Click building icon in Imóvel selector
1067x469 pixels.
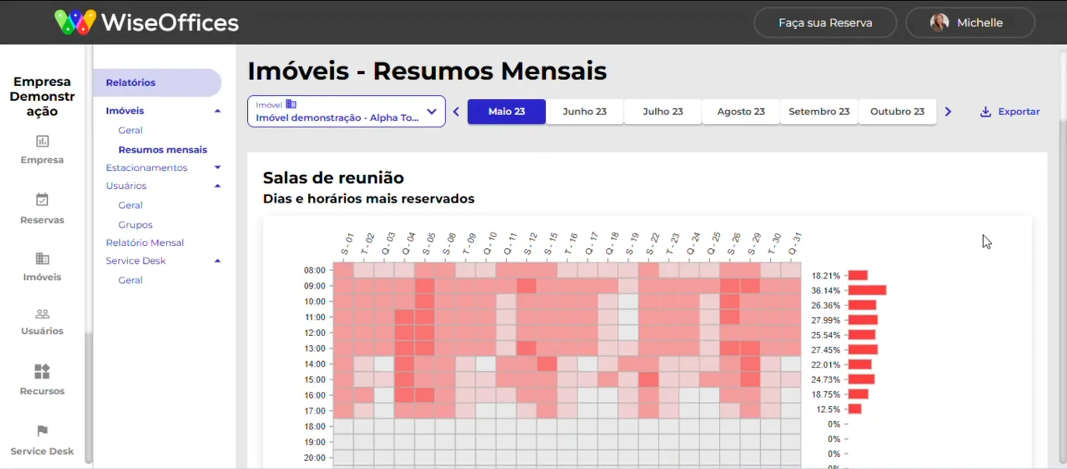tap(291, 104)
